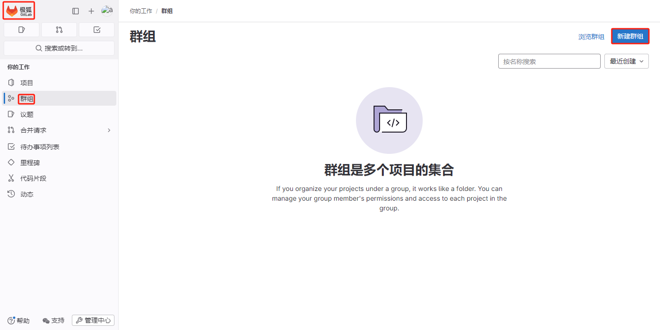660x330 pixels.
Task: Open merge requests shortcut icon
Action: click(x=59, y=30)
